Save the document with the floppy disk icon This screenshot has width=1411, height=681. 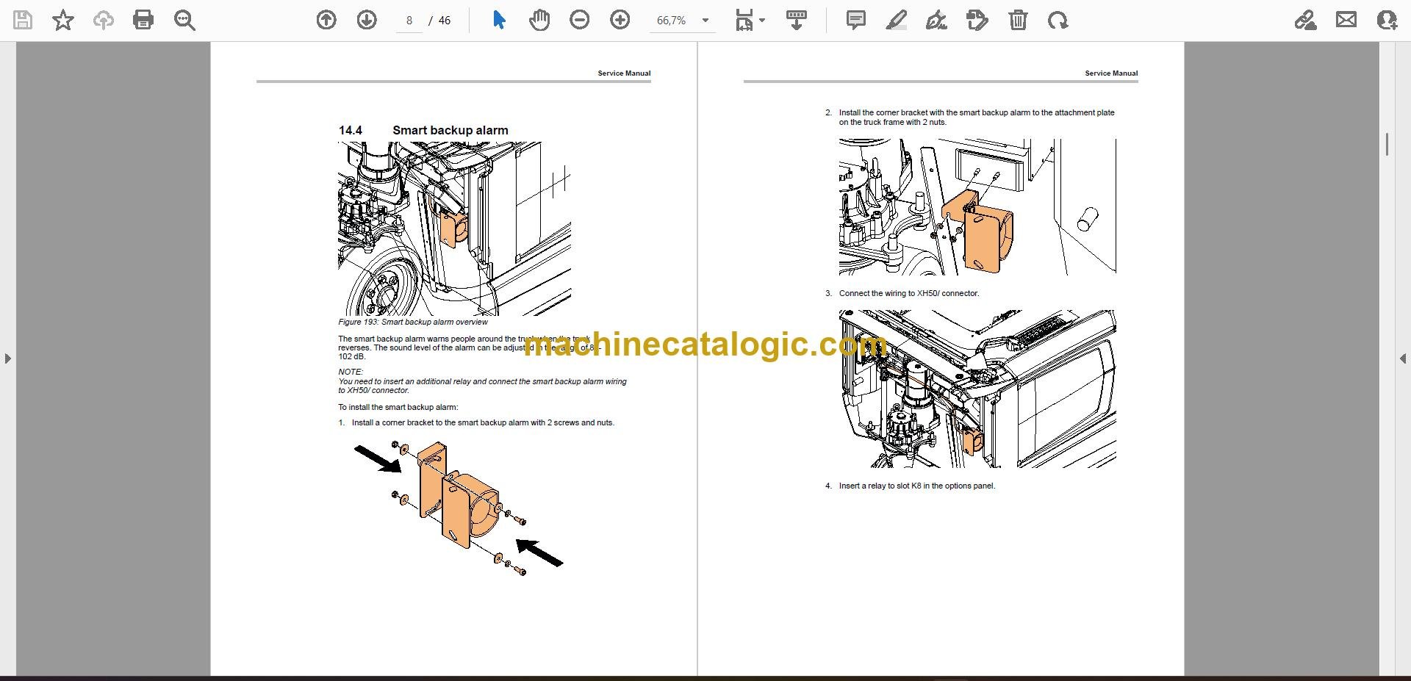click(23, 20)
